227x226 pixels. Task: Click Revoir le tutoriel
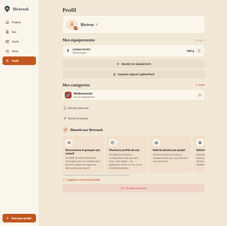tap(76, 118)
